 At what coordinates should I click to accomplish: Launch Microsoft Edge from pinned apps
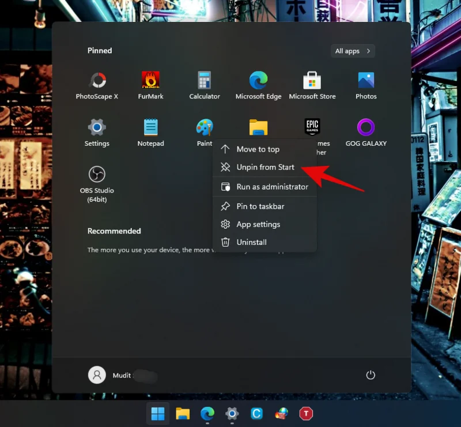pos(258,81)
